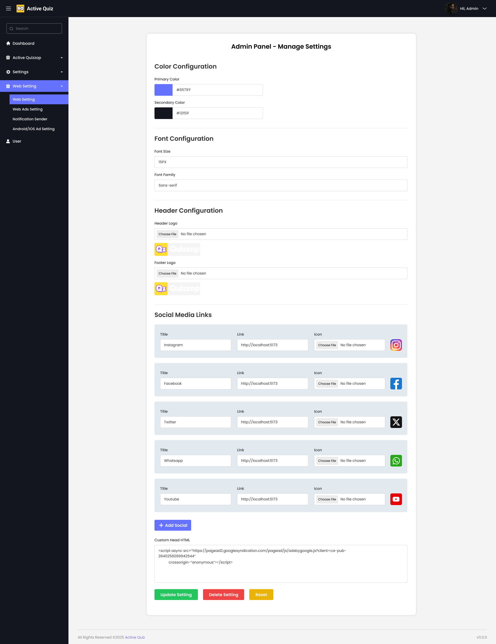Click the Whatsapp title field

click(196, 461)
